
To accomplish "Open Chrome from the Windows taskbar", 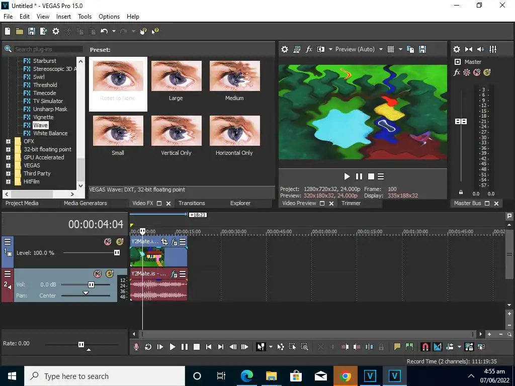I will 345,376.
